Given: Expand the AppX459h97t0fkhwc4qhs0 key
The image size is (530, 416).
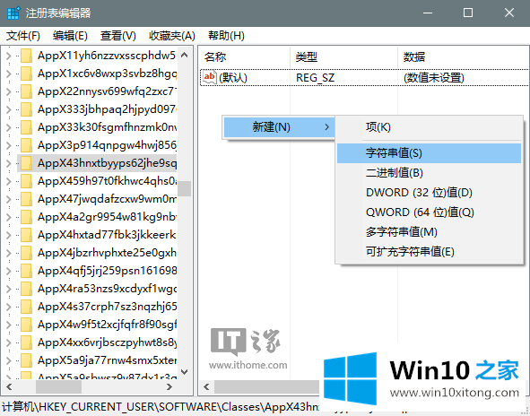Looking at the screenshot, I should click(9, 181).
